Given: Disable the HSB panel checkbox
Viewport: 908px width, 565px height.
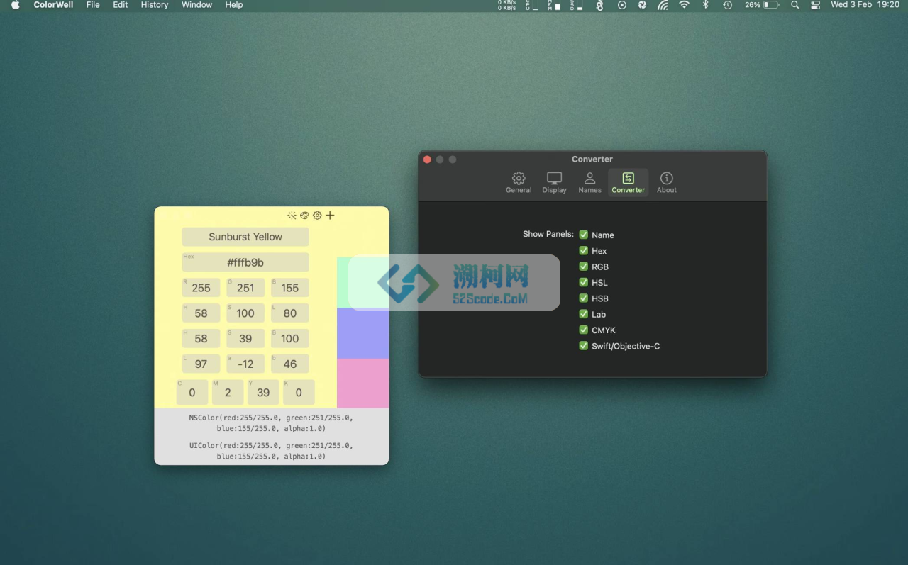Looking at the screenshot, I should pos(584,298).
